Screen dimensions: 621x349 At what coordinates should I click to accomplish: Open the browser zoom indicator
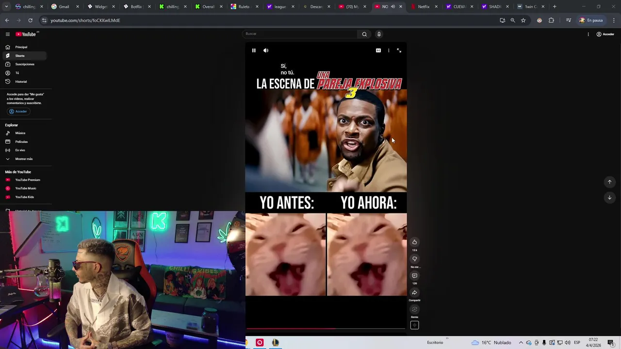pos(513,20)
